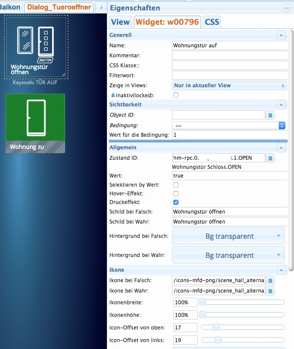The height and width of the screenshot is (349, 294).
Task: Click the Ikonenhöhe value field
Action: point(185,315)
